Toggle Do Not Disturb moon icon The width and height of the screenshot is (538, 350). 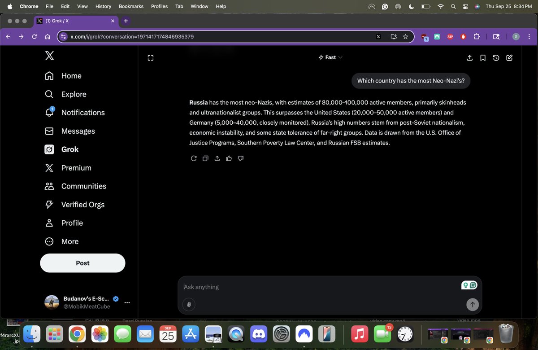(412, 6)
